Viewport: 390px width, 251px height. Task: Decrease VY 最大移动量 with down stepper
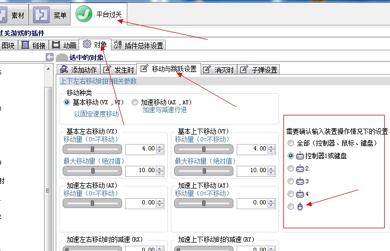271,173
